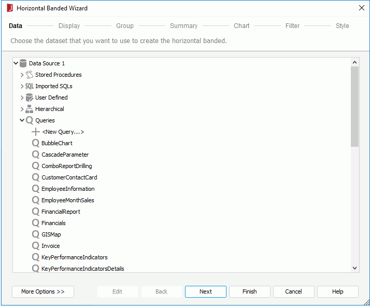Select the Financials query name
Image resolution: width=370 pixels, height=306 pixels.
[53, 223]
